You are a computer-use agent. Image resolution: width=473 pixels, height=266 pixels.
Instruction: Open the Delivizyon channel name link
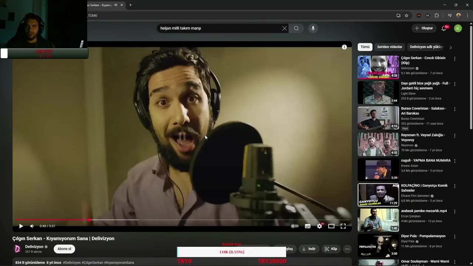34,246
